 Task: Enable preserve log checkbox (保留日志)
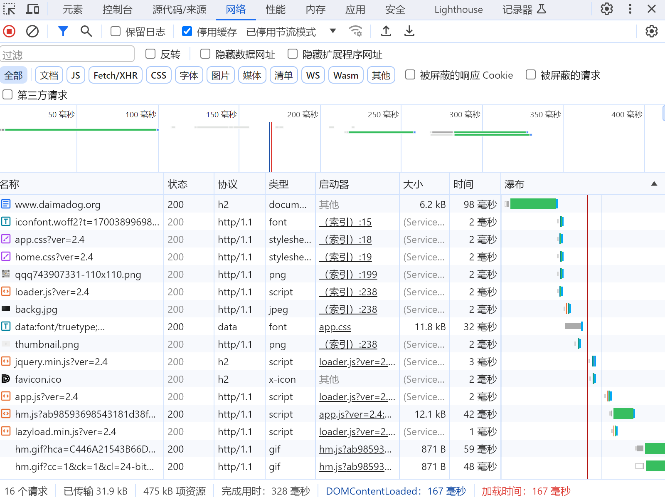pyautogui.click(x=116, y=31)
